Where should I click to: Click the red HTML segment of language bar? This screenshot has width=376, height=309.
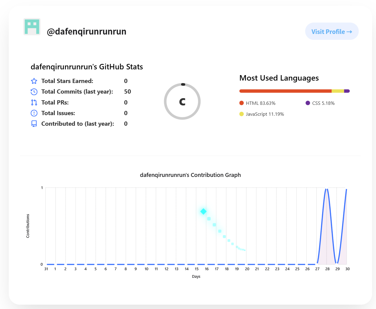pos(285,91)
